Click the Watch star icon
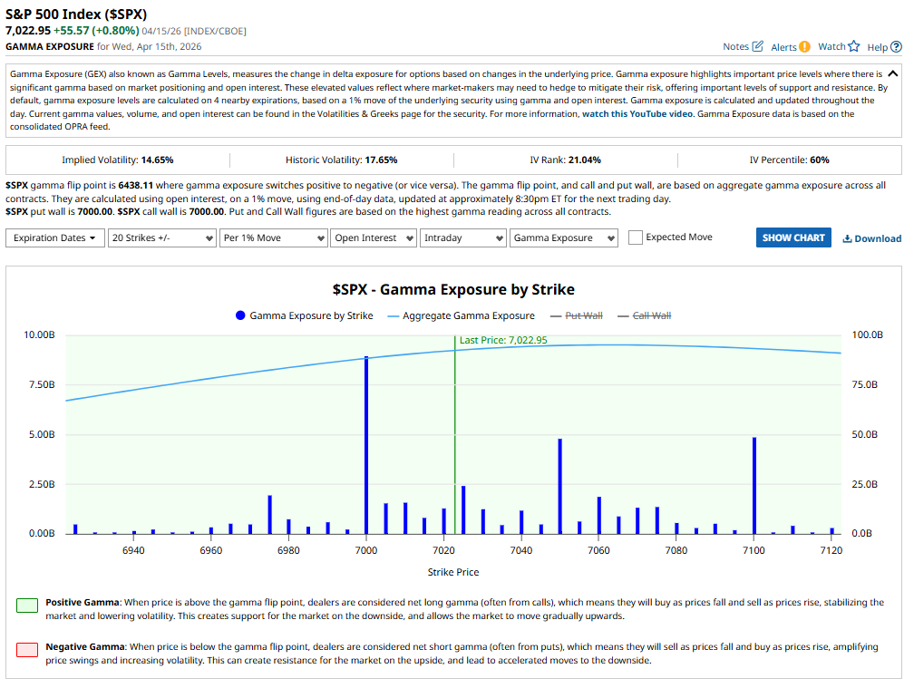The width and height of the screenshot is (914, 688). pyautogui.click(x=853, y=46)
